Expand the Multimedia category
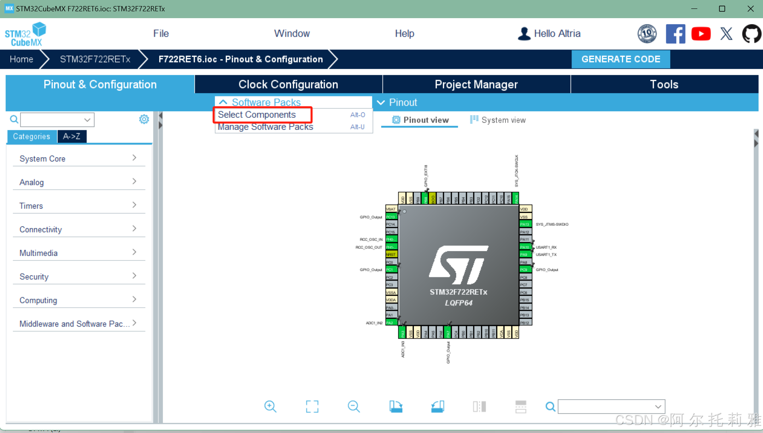763x433 pixels. point(79,253)
